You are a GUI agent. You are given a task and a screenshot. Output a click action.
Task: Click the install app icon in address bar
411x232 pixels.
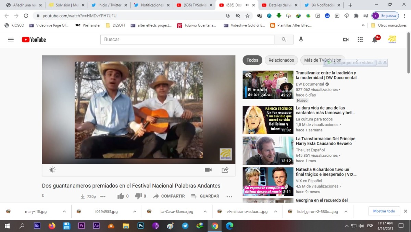click(x=228, y=16)
